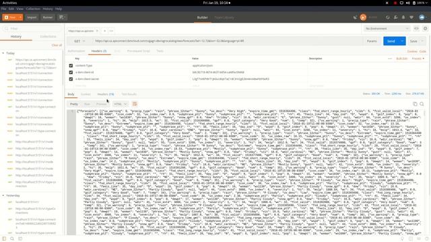The image size is (431, 242).
Task: Open the Save dropdown arrow
Action: [x=422, y=41]
